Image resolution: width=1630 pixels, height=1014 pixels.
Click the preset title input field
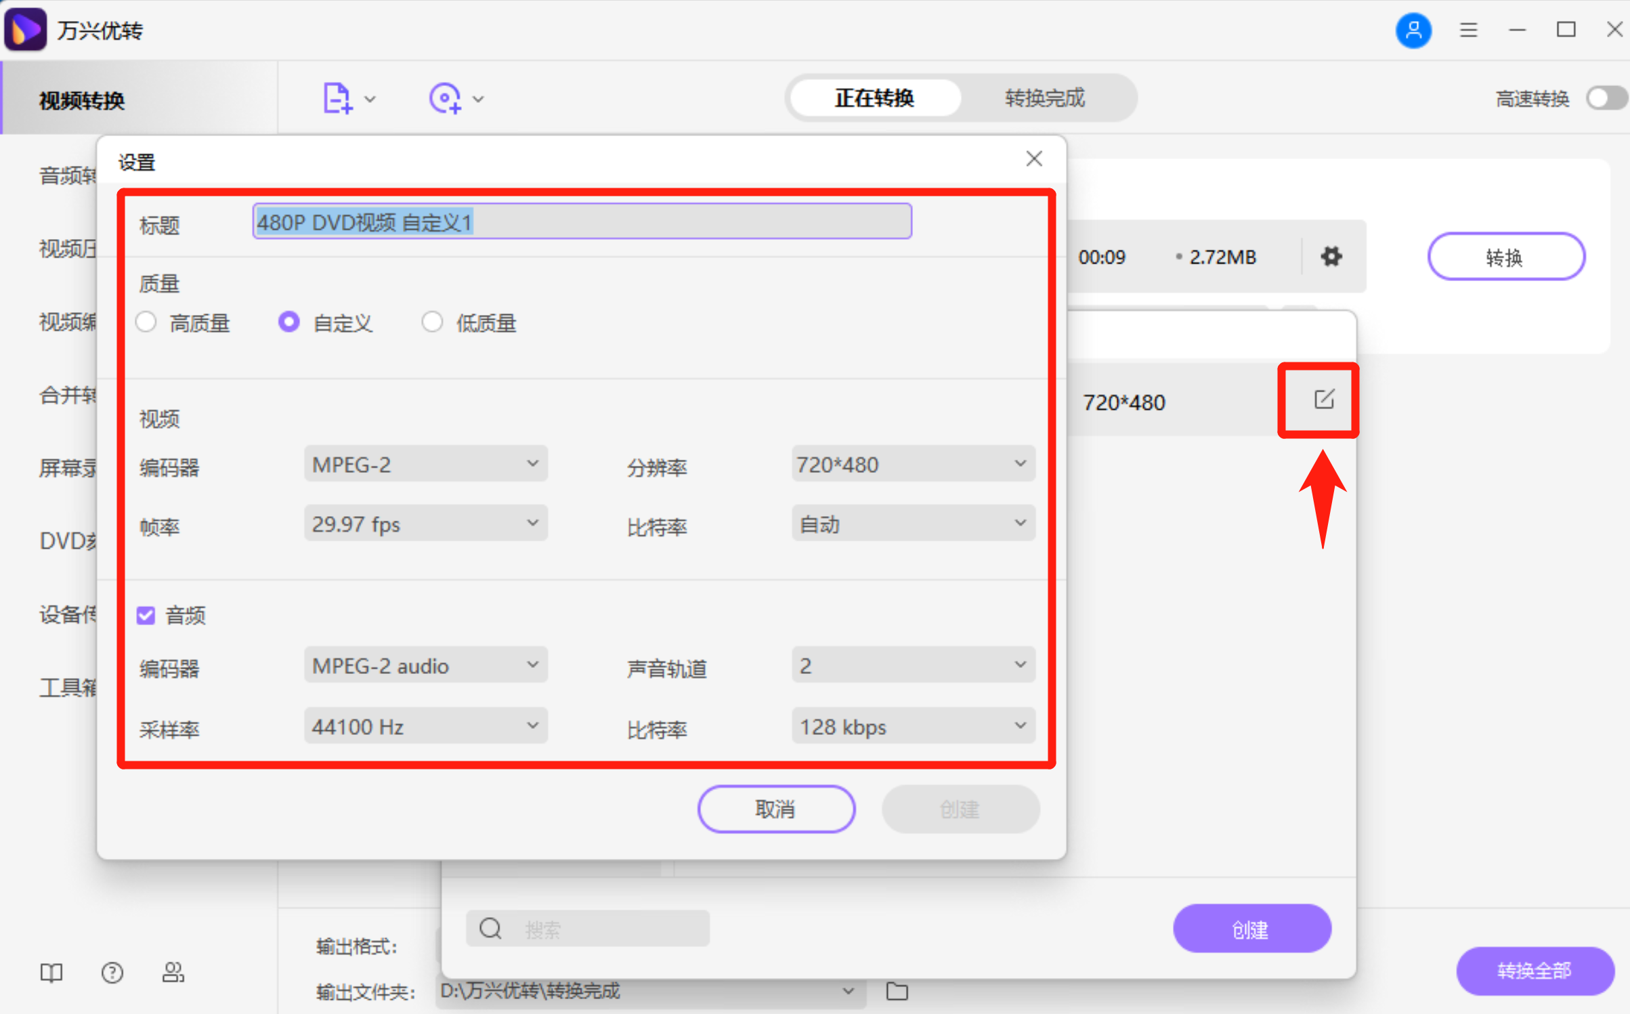pos(581,221)
